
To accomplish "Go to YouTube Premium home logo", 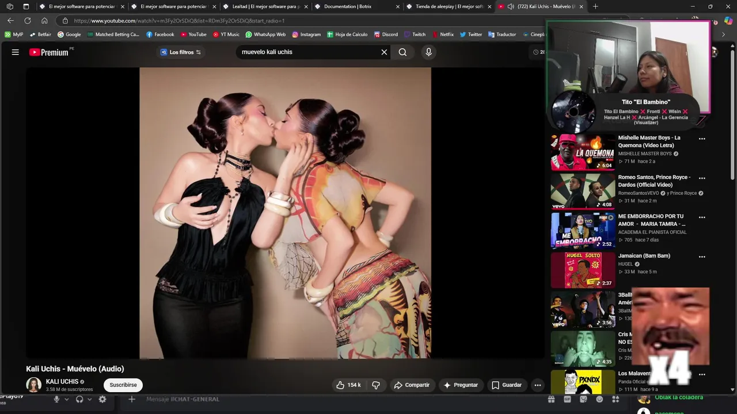I will pos(49,52).
